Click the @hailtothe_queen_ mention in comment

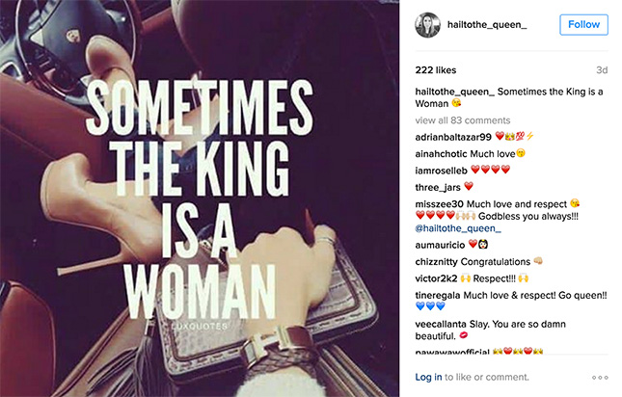459,229
